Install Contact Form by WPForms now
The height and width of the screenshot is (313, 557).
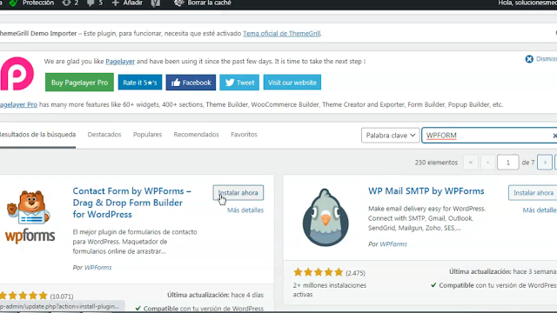pyautogui.click(x=238, y=193)
